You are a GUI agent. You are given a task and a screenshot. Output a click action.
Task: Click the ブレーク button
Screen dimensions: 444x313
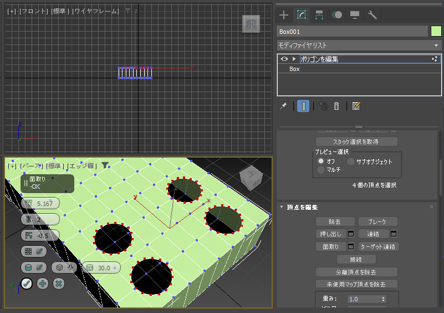click(x=377, y=222)
